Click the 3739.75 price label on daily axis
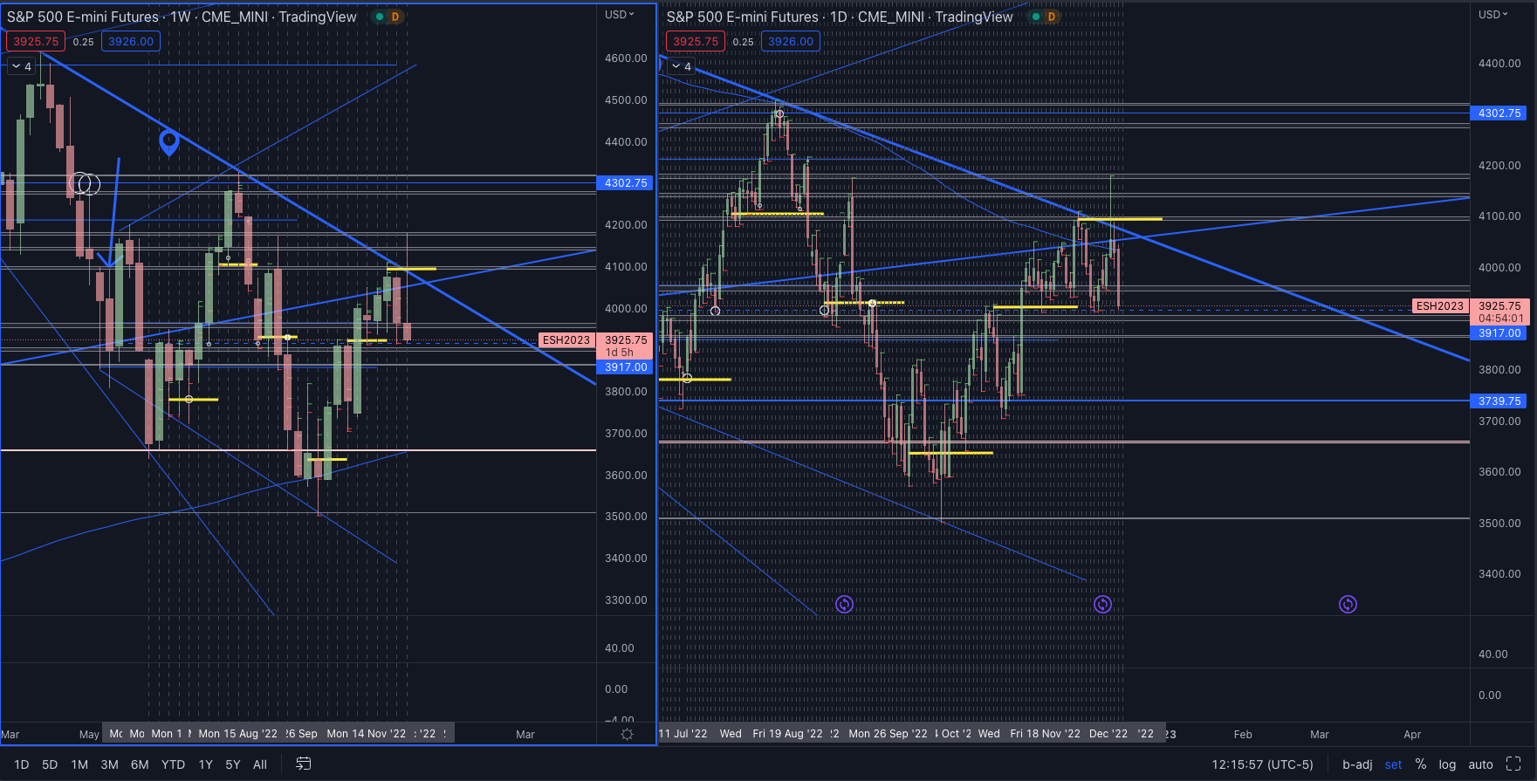Viewport: 1537px width, 781px height. pos(1499,401)
